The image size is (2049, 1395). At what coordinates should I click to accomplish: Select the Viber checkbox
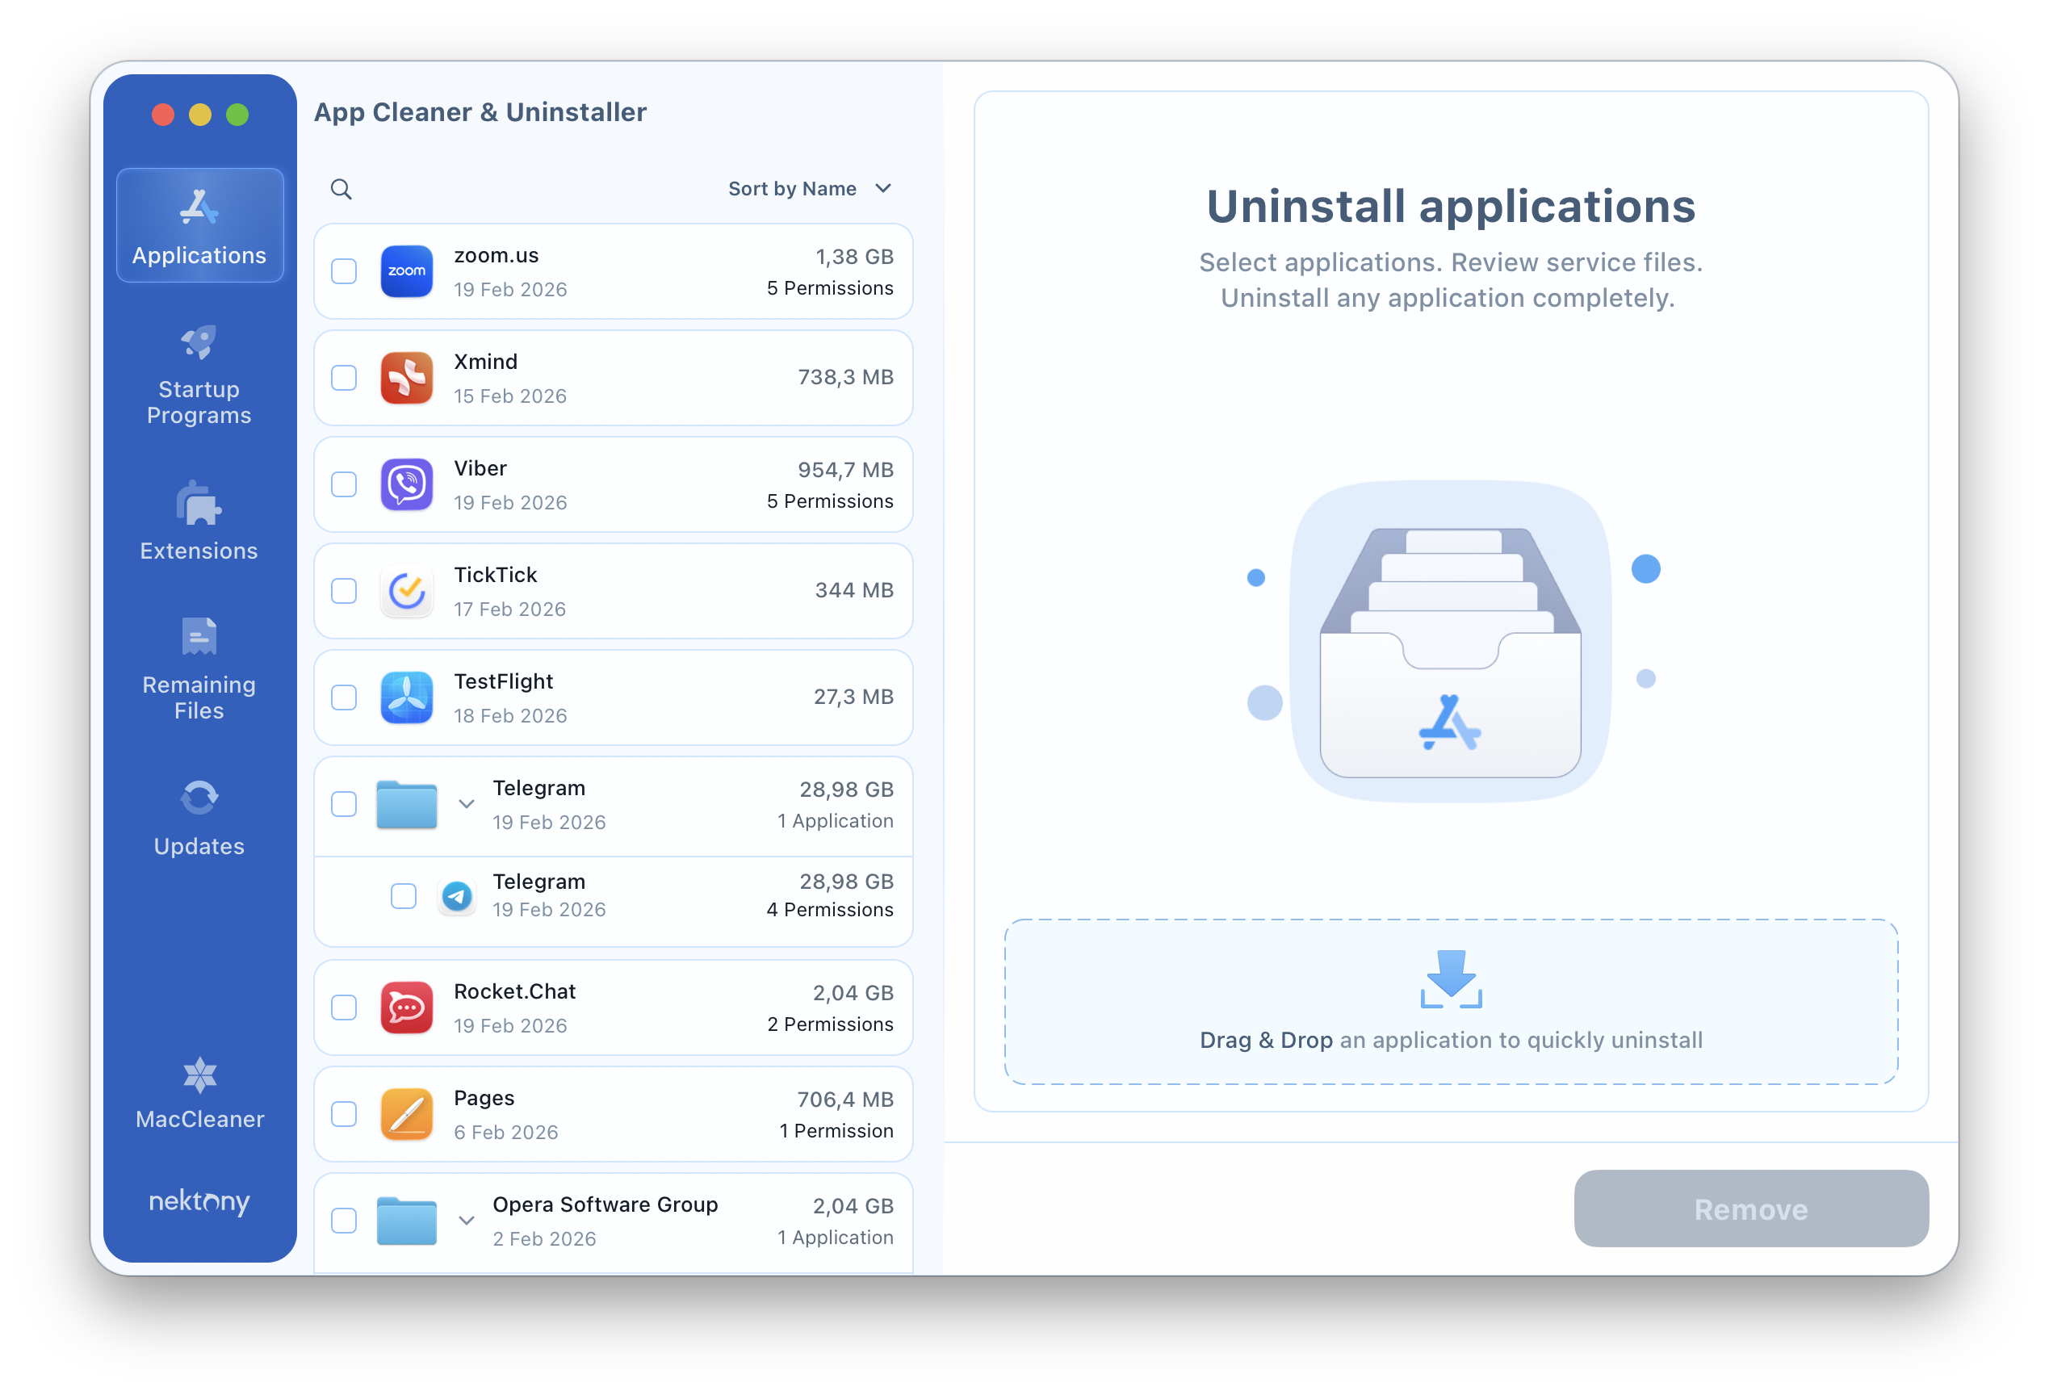(x=344, y=484)
